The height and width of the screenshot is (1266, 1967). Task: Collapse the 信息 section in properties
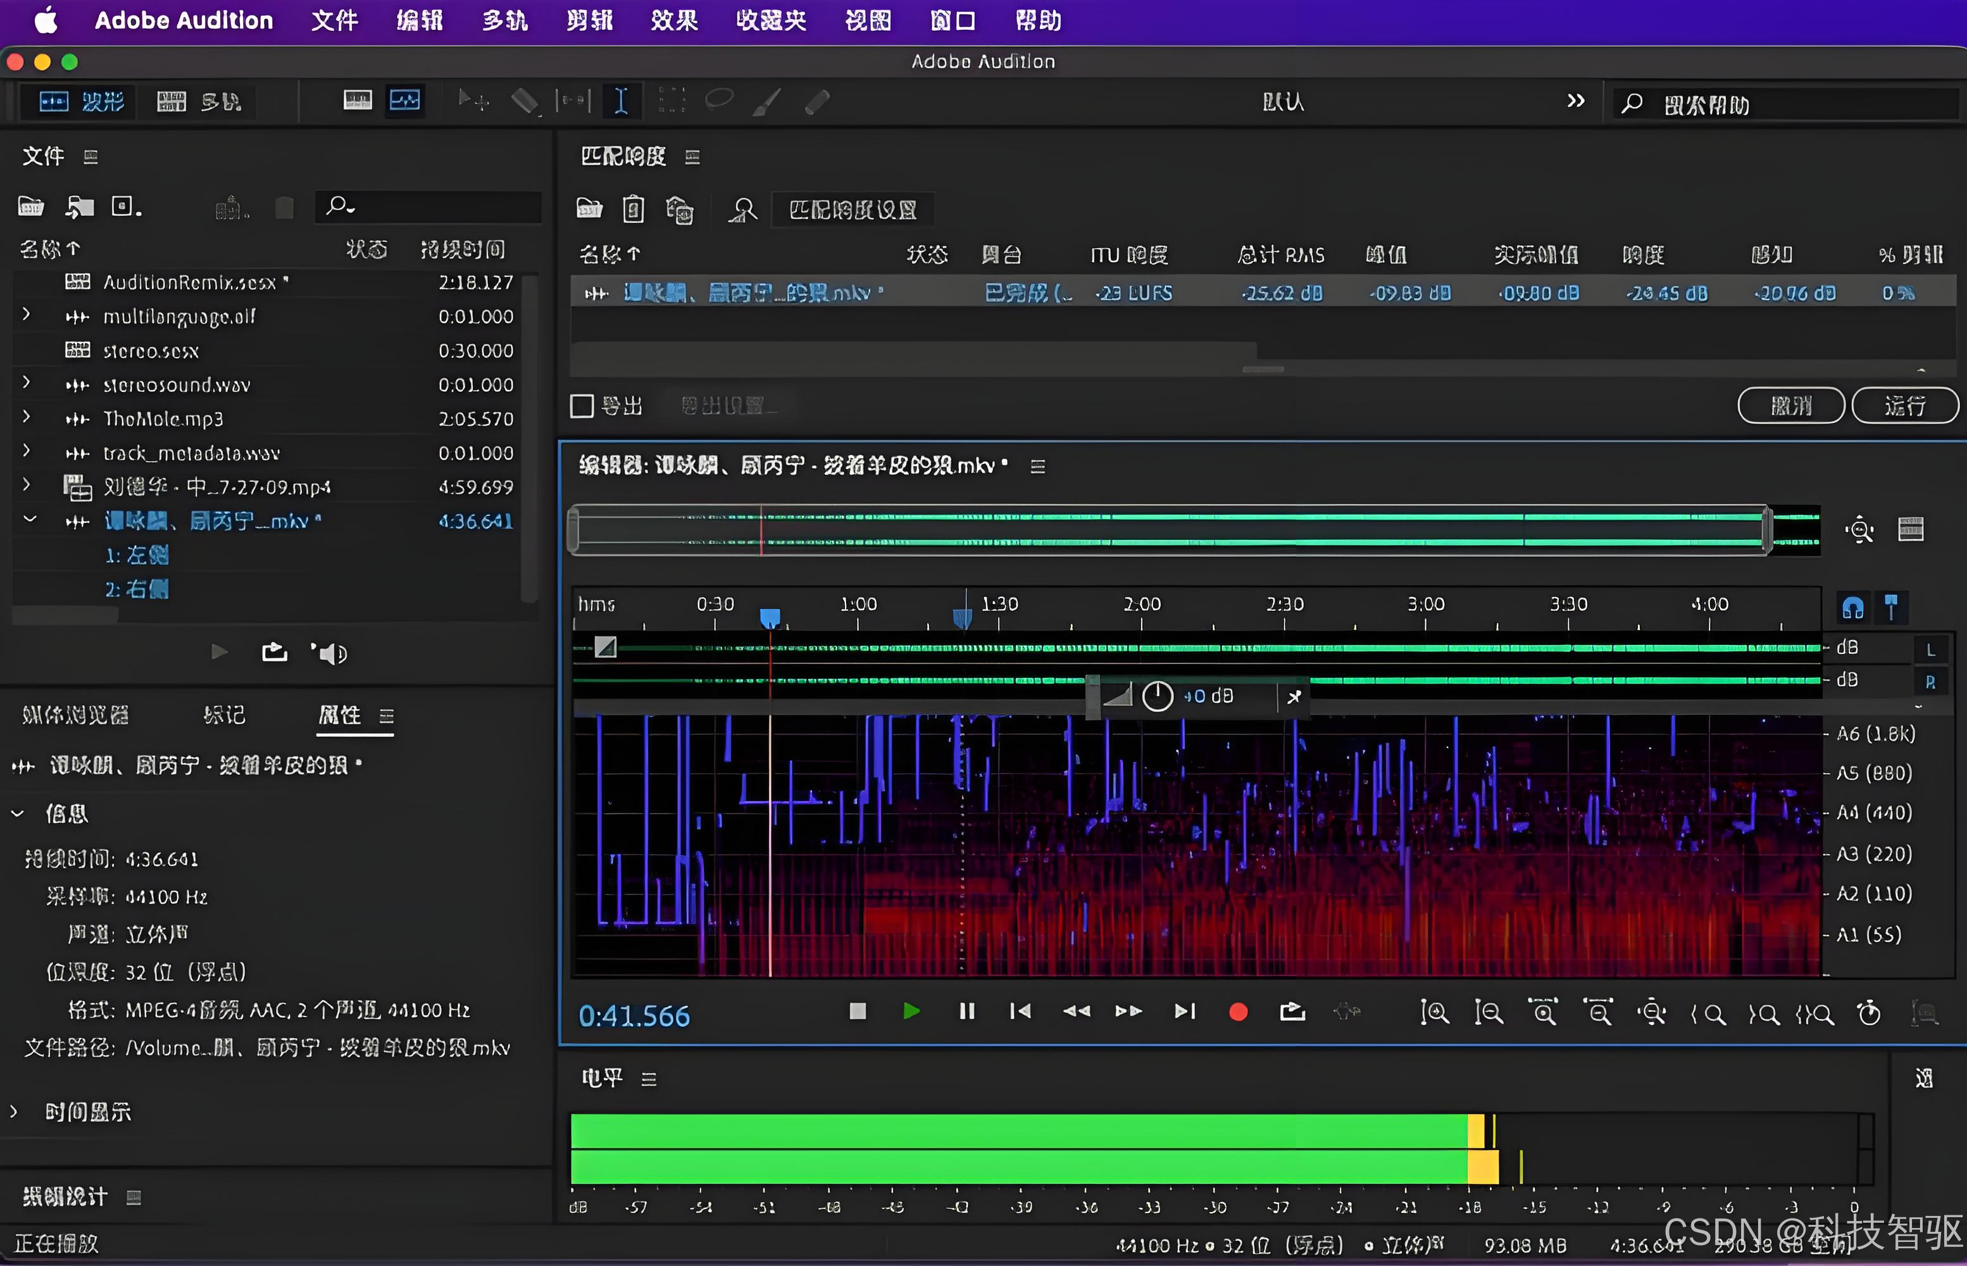pyautogui.click(x=17, y=814)
